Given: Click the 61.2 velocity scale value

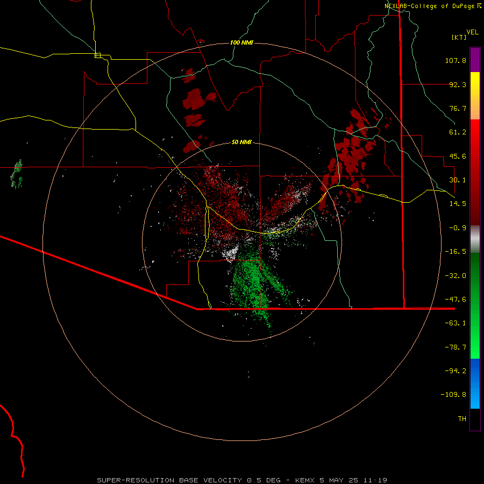Looking at the screenshot, I should (x=458, y=132).
